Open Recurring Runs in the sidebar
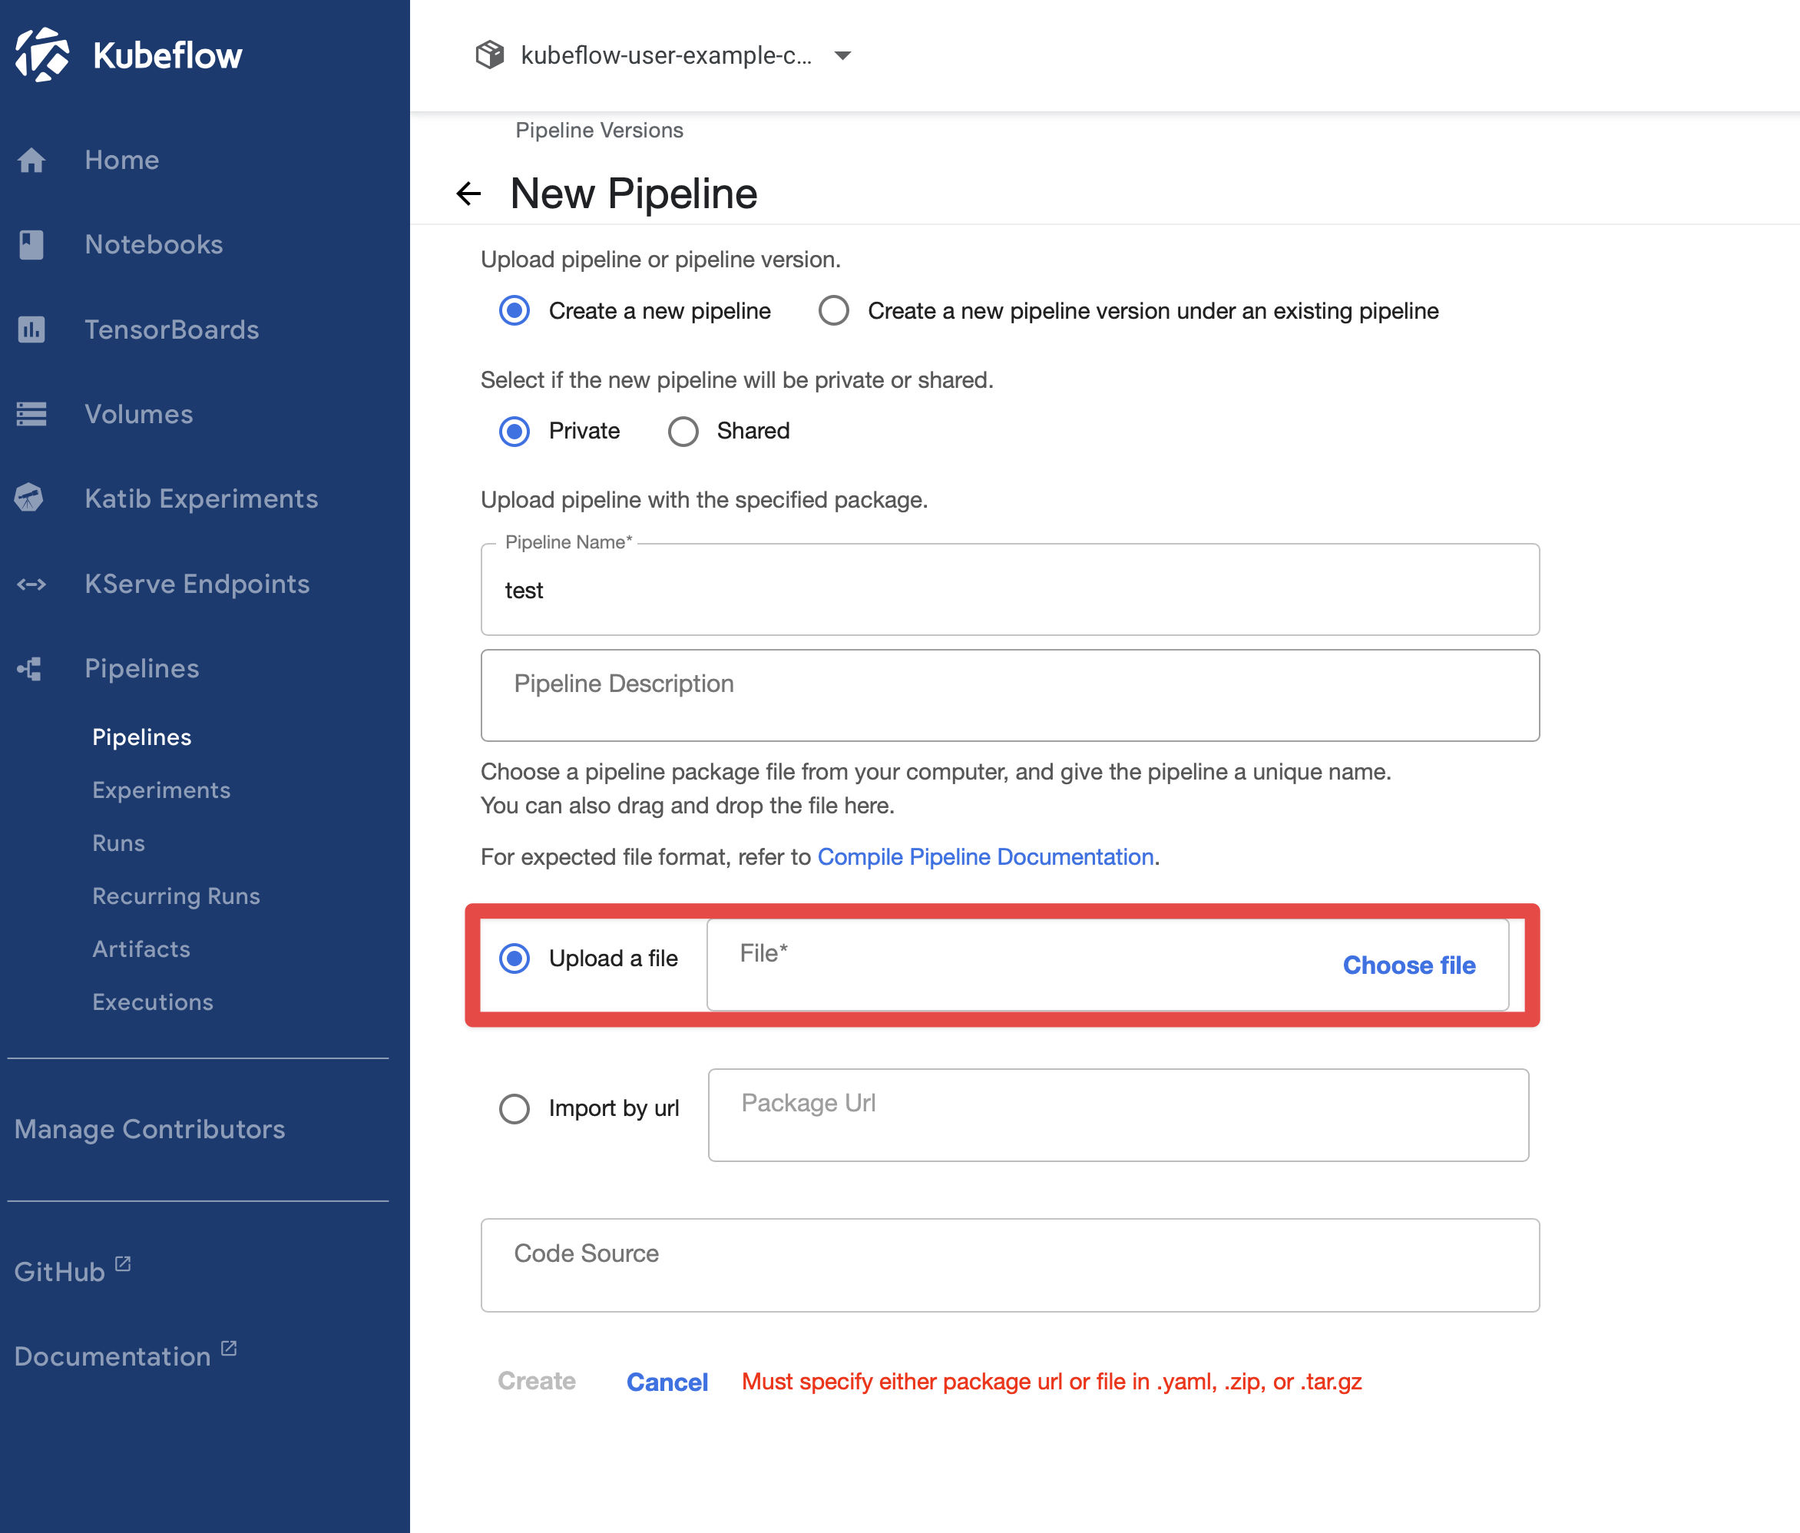 click(x=177, y=896)
